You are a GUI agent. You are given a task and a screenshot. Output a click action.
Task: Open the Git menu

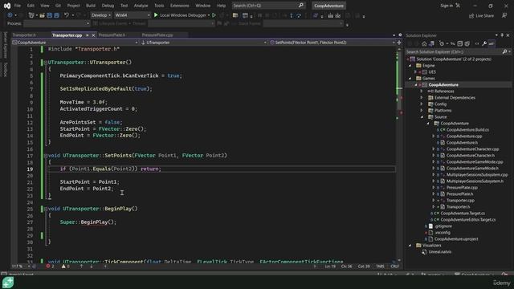[x=58, y=6]
